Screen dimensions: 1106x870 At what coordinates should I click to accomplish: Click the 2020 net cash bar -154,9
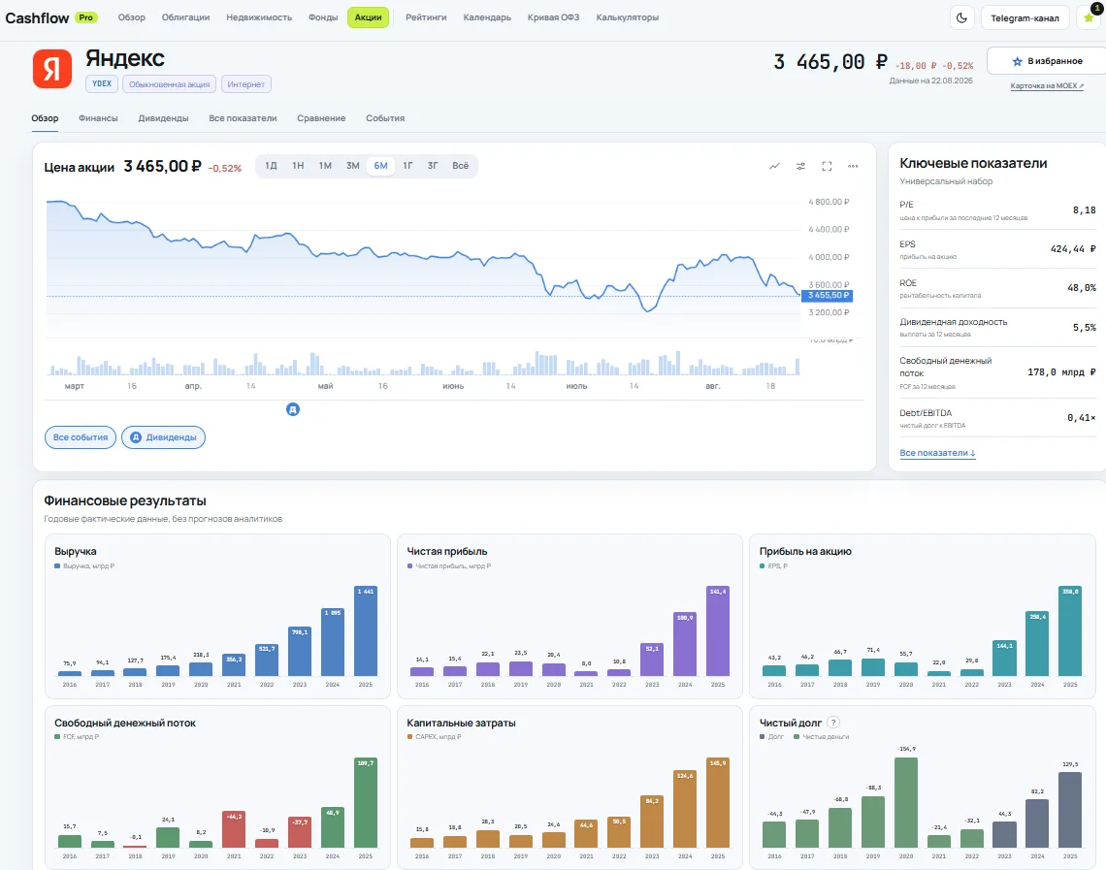coord(906,802)
